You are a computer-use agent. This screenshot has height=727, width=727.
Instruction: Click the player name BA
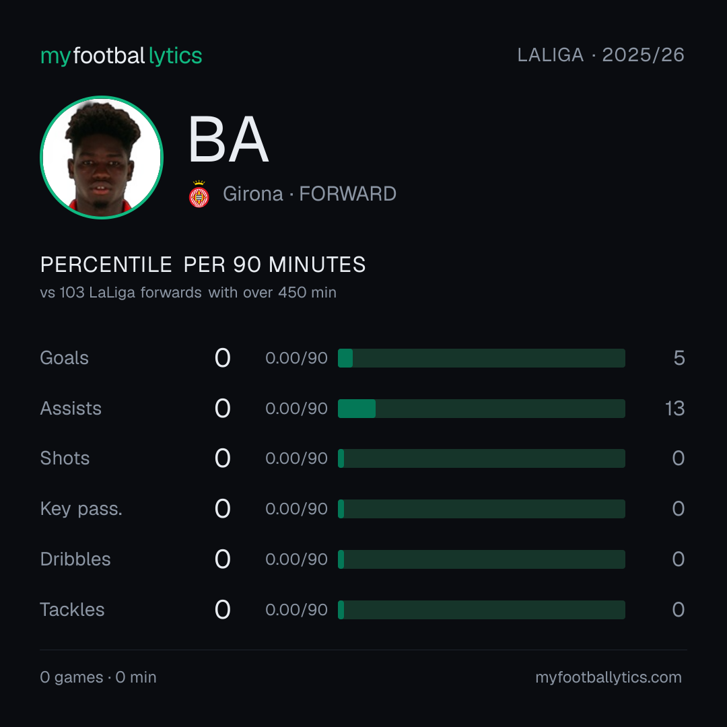click(228, 139)
